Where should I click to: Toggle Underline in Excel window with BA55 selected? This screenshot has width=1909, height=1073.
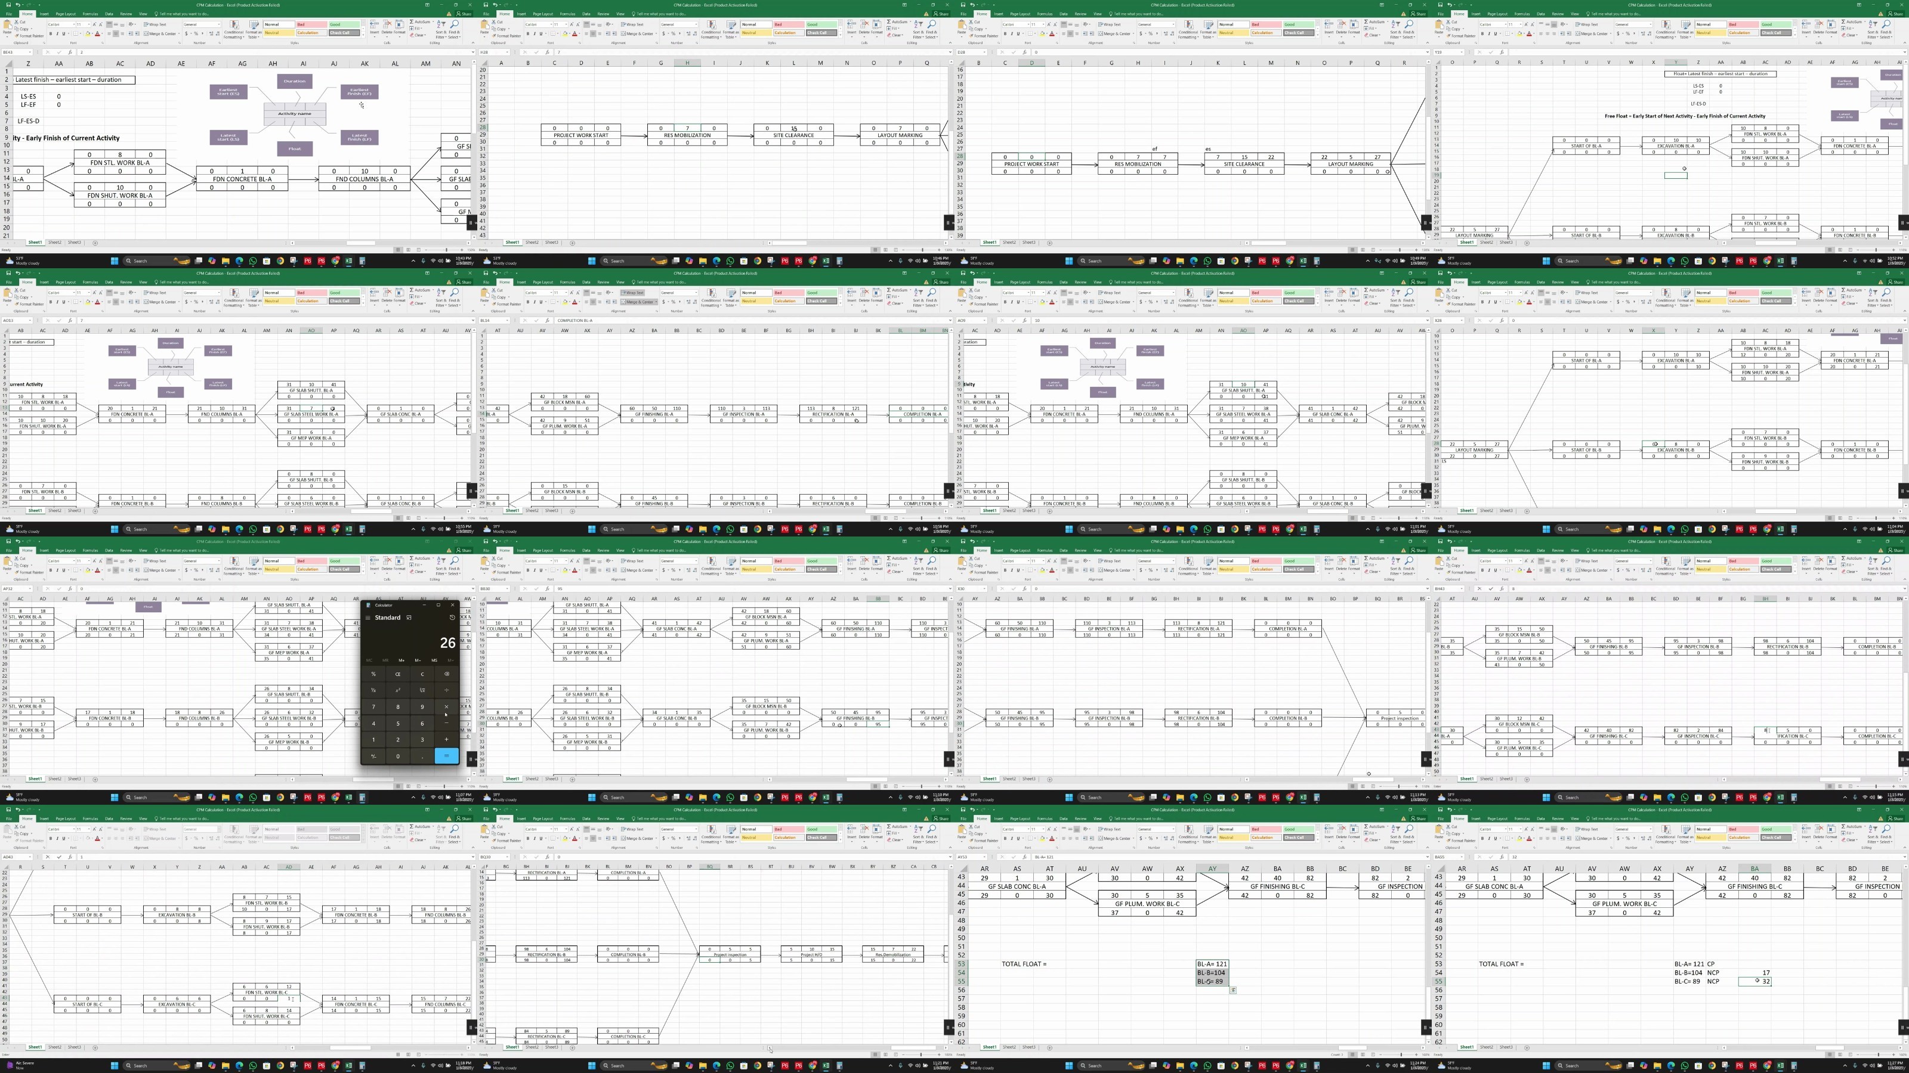pos(1496,838)
